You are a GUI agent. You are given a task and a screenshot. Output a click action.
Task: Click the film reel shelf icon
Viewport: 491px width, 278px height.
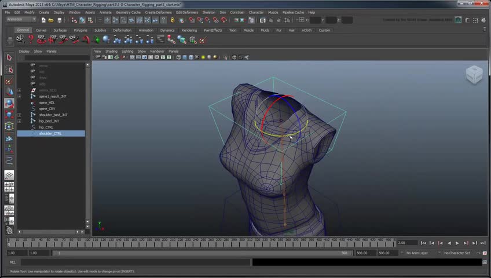20,39
